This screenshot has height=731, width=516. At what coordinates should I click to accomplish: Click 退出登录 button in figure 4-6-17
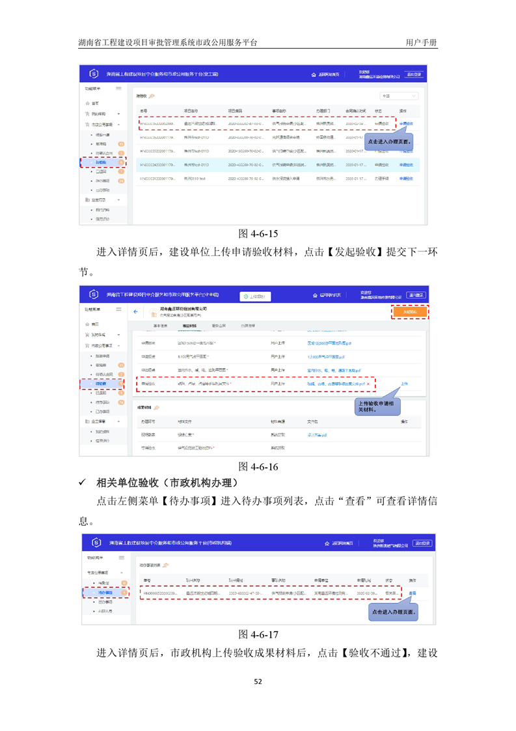point(423,543)
